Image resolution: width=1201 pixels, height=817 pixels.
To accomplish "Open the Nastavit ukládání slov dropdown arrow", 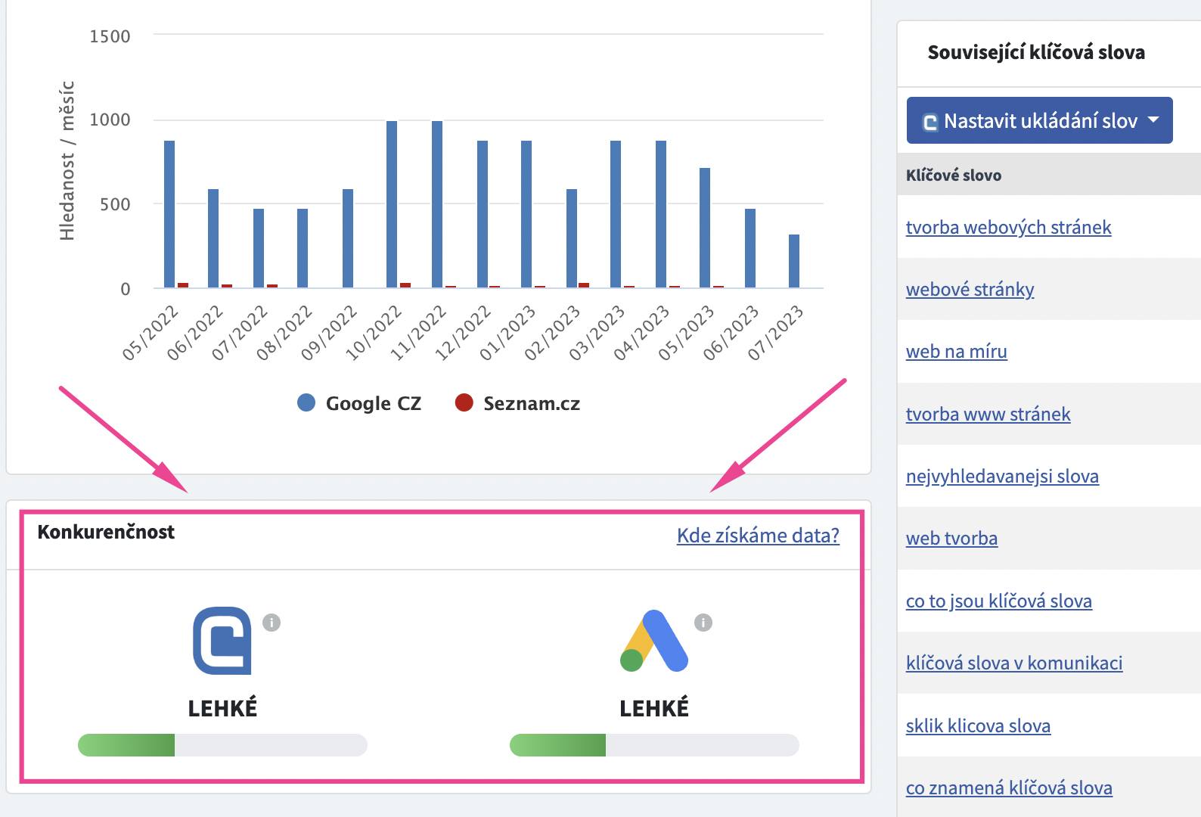I will tap(1153, 120).
